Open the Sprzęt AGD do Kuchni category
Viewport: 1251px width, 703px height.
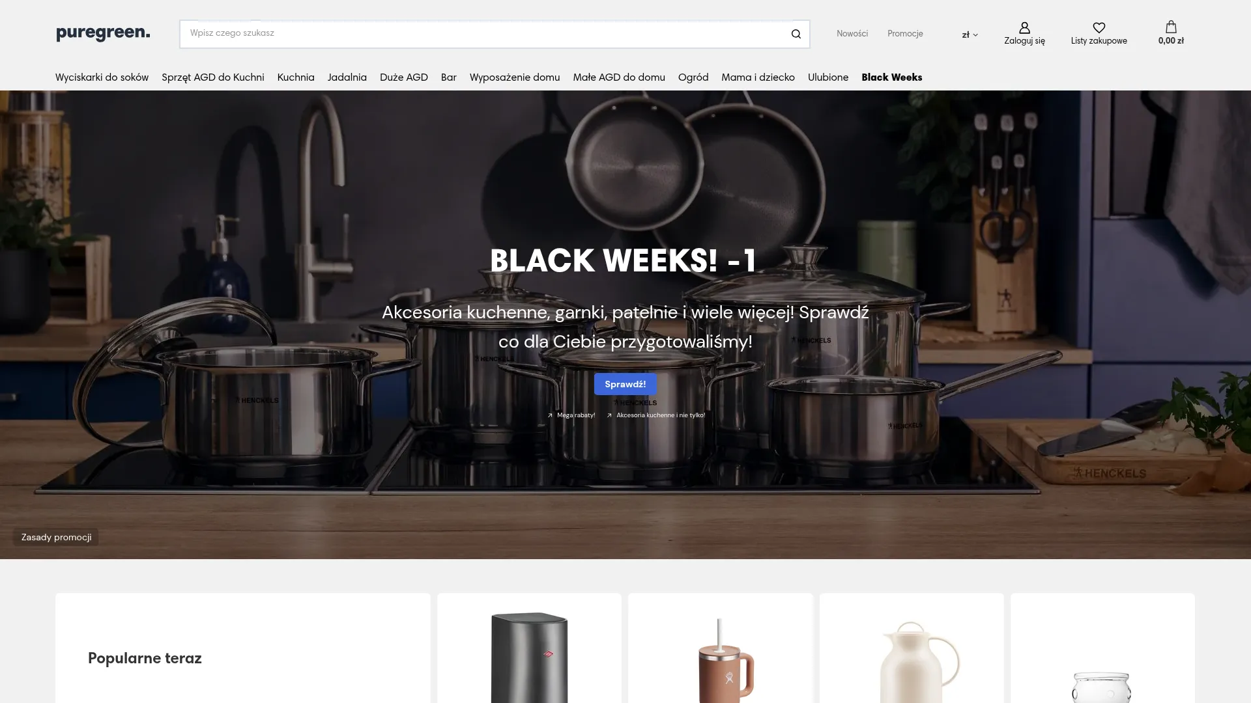213,77
